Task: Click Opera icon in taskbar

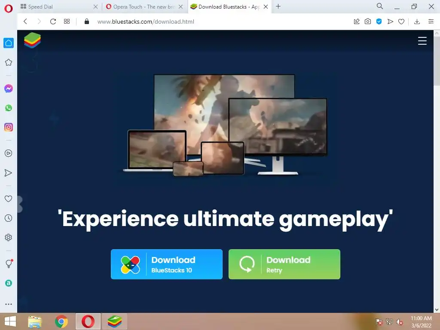Action: [x=88, y=321]
